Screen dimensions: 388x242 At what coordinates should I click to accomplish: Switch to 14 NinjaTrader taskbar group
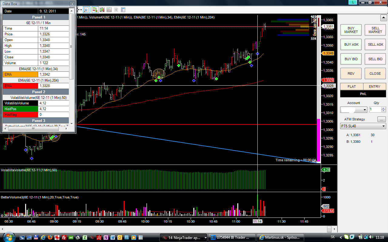[184, 237]
